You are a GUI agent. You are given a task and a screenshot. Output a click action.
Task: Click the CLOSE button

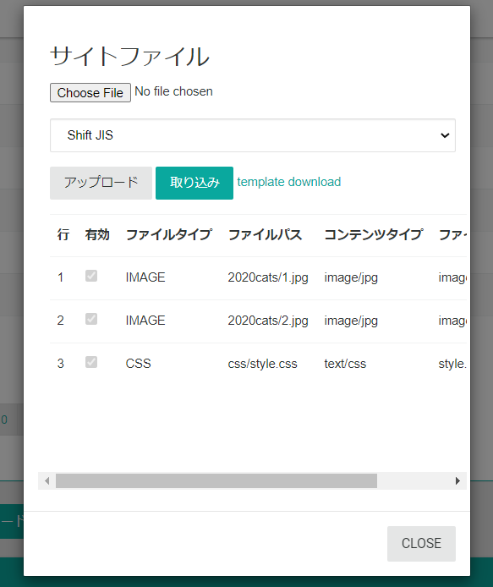(421, 543)
